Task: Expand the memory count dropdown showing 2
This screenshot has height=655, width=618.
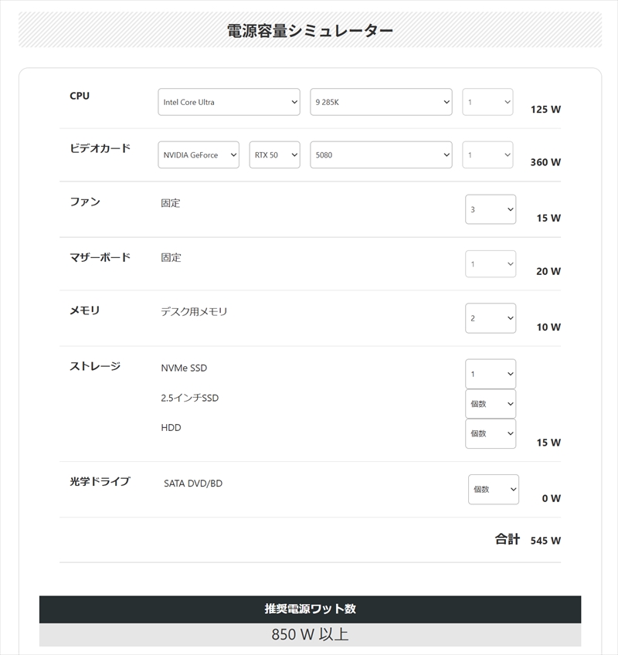Action: click(x=491, y=318)
